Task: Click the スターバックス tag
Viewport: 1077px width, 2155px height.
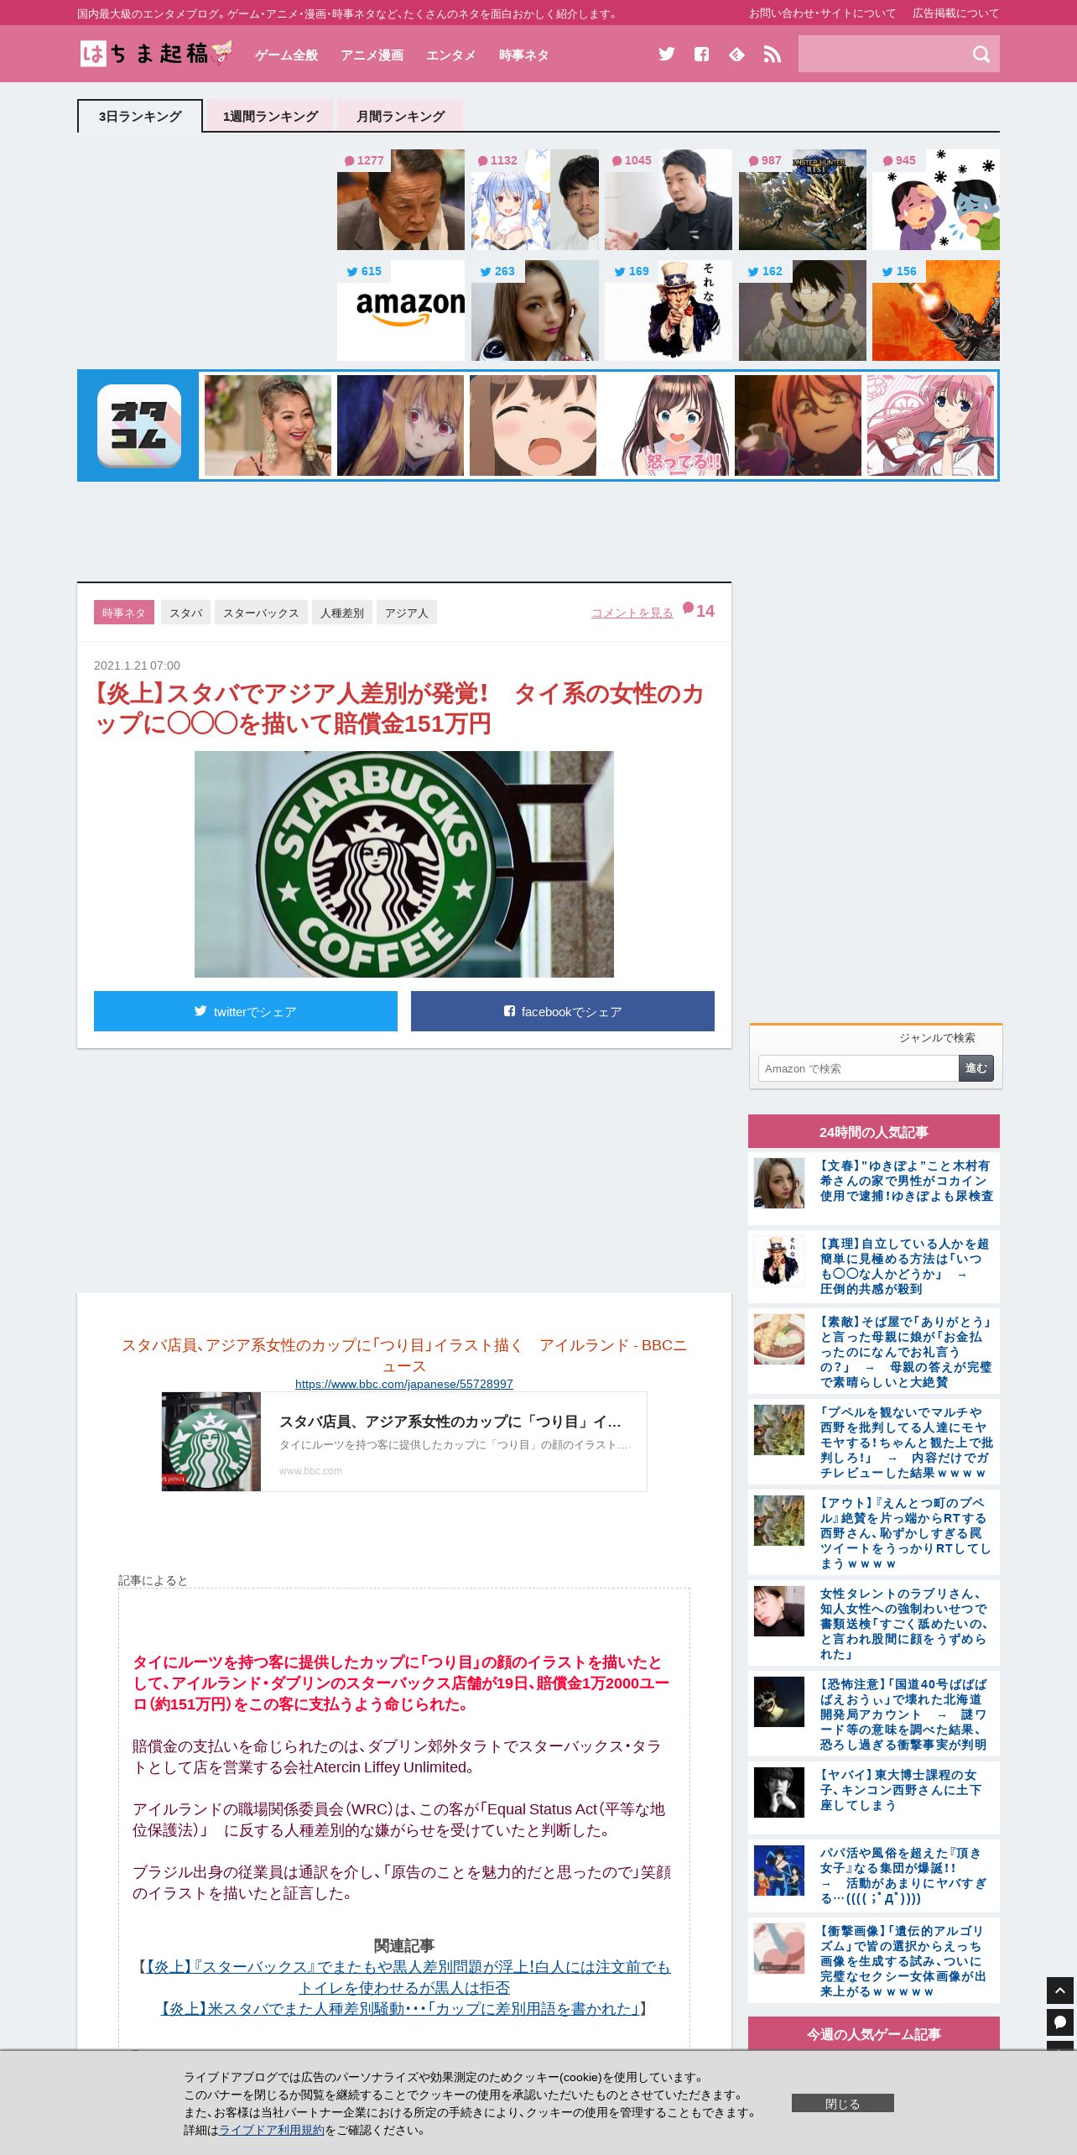Action: [x=261, y=613]
